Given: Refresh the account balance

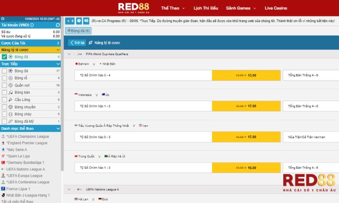Looking at the screenshot, I should click(58, 25).
